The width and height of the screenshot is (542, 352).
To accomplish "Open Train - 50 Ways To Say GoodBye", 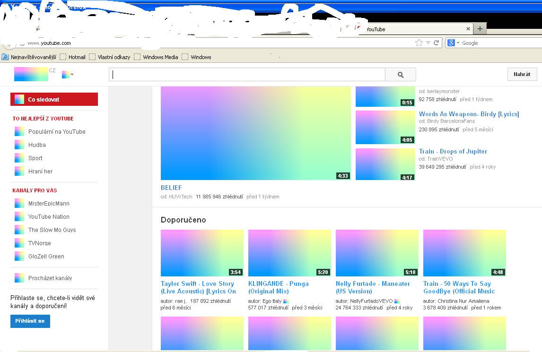I will tap(459, 287).
